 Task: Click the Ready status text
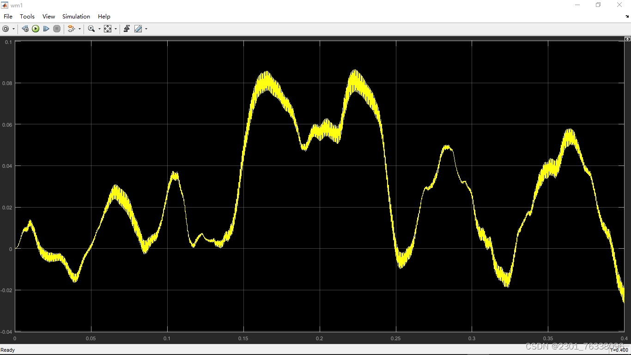(8, 350)
